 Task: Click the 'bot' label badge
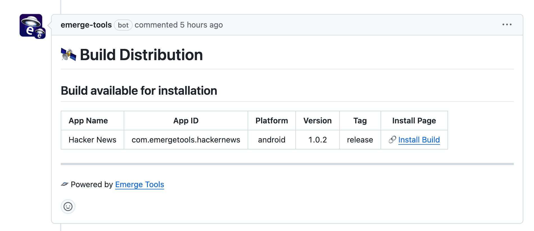(x=123, y=25)
